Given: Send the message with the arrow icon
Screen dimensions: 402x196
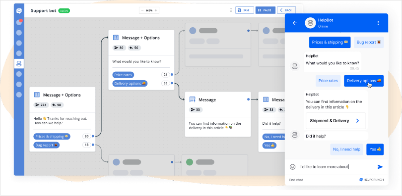Looking at the screenshot, I should 380,167.
